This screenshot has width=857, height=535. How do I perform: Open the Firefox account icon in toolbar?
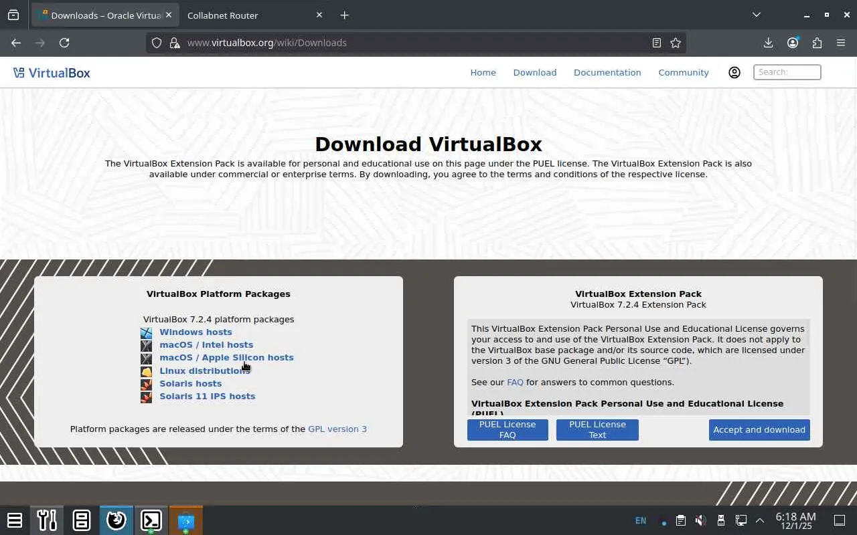tap(793, 43)
